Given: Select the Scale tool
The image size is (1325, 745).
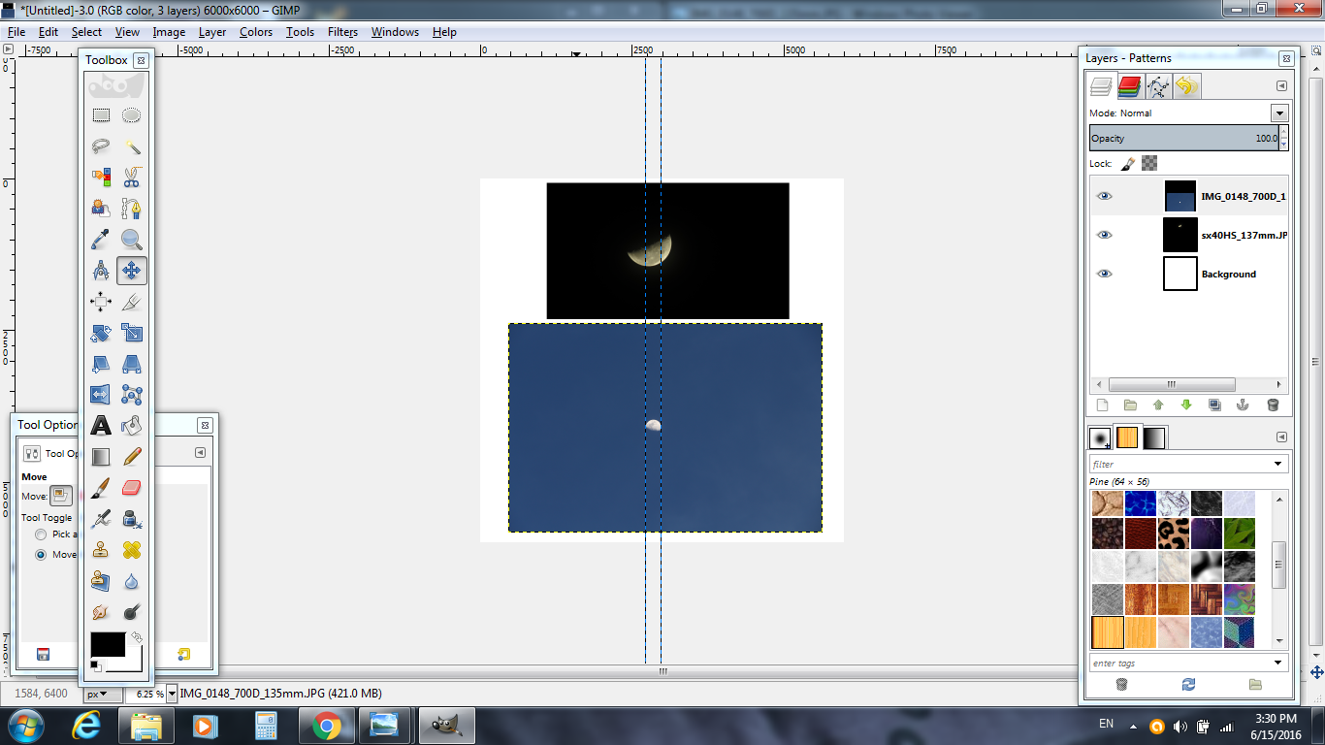Looking at the screenshot, I should pyautogui.click(x=132, y=333).
